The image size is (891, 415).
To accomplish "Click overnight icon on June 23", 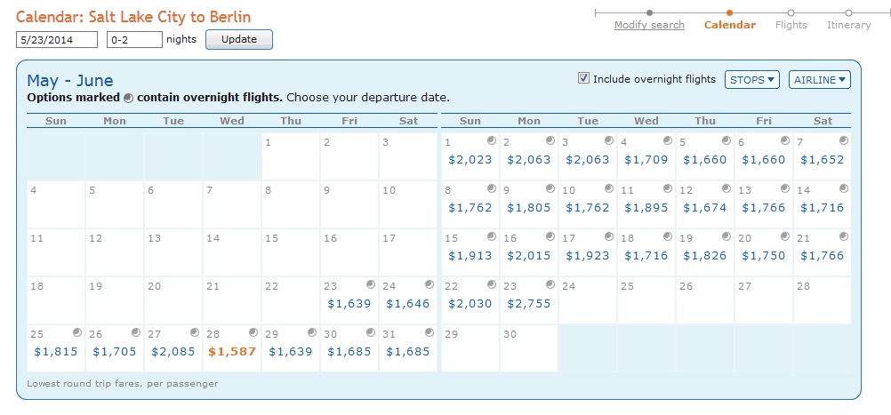I will tap(550, 284).
